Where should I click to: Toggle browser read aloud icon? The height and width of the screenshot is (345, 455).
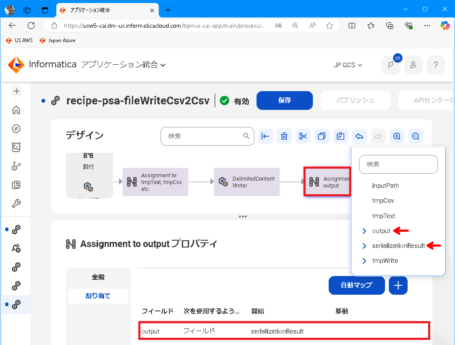(312, 26)
